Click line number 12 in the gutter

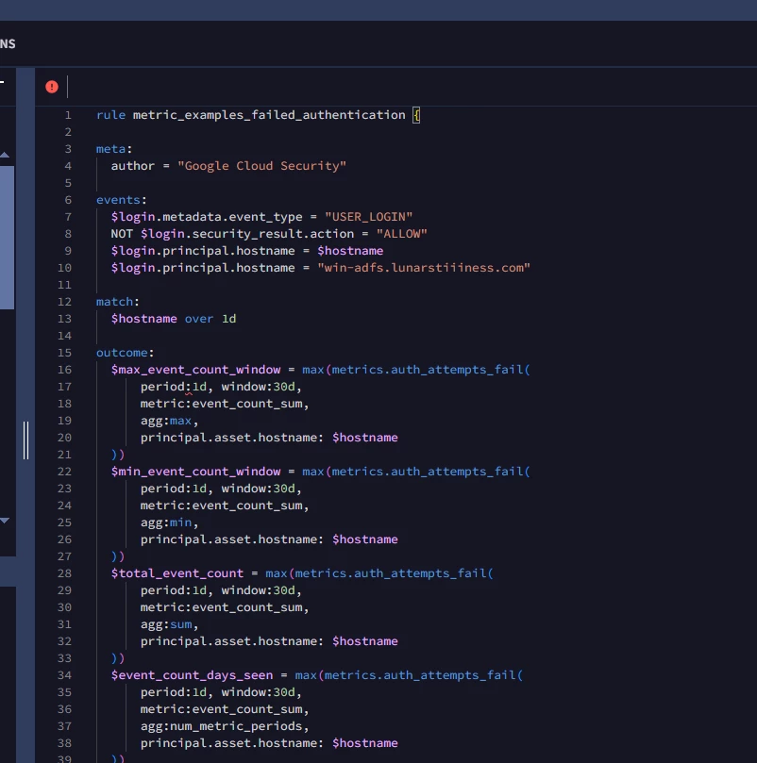click(x=64, y=302)
